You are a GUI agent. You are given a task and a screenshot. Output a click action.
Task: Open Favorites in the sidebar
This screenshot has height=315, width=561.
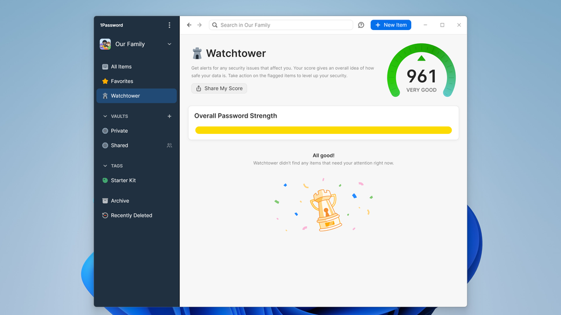click(136, 81)
